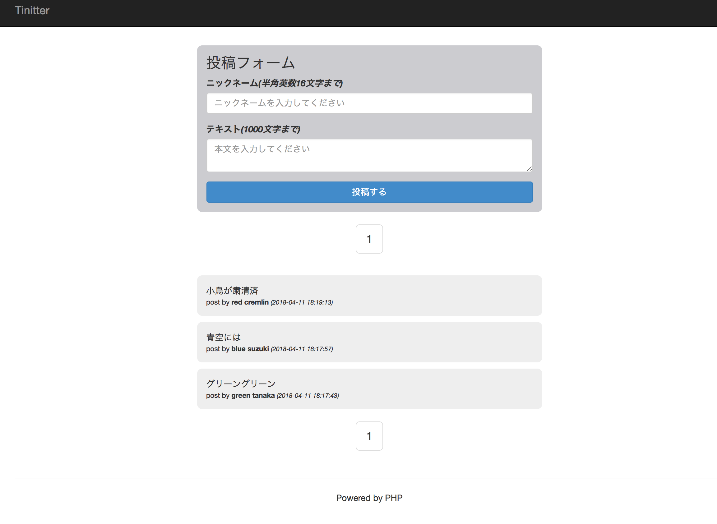Select author name green tanaka
Viewport: 717px width, 524px height.
(x=253, y=396)
